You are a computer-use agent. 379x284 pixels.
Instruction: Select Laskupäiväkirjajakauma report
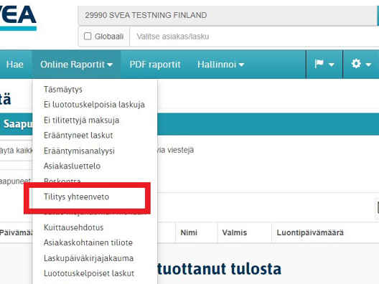(x=88, y=258)
